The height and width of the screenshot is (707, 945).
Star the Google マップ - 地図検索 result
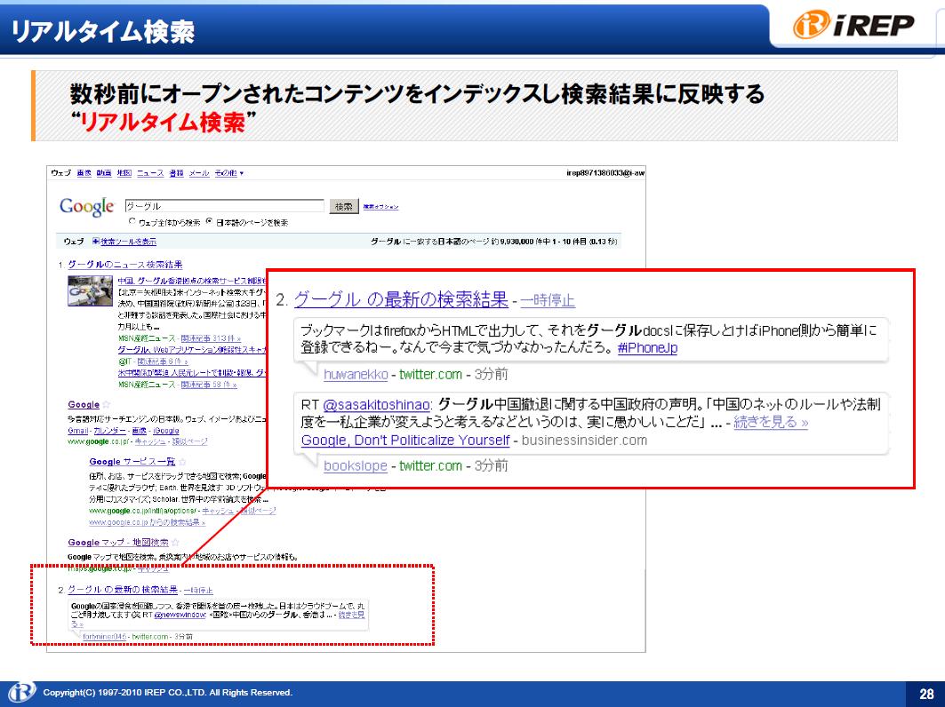coord(175,543)
